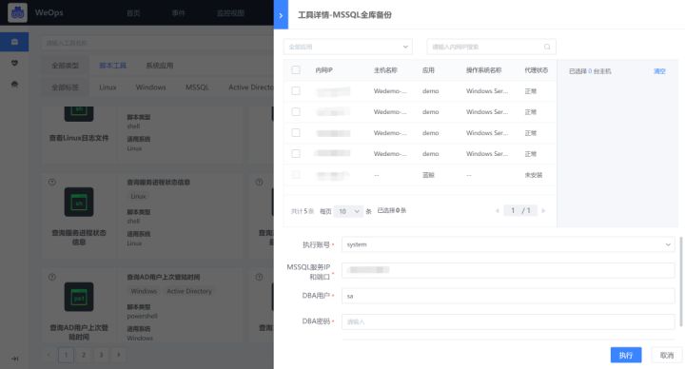Focus the DBA用户 field containing sa
The width and height of the screenshot is (685, 369).
(508, 296)
